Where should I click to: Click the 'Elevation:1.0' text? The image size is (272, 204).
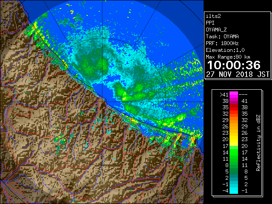point(225,50)
